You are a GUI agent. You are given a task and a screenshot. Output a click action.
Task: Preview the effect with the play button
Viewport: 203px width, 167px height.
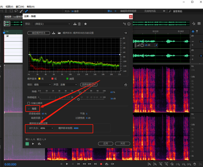point(33,144)
